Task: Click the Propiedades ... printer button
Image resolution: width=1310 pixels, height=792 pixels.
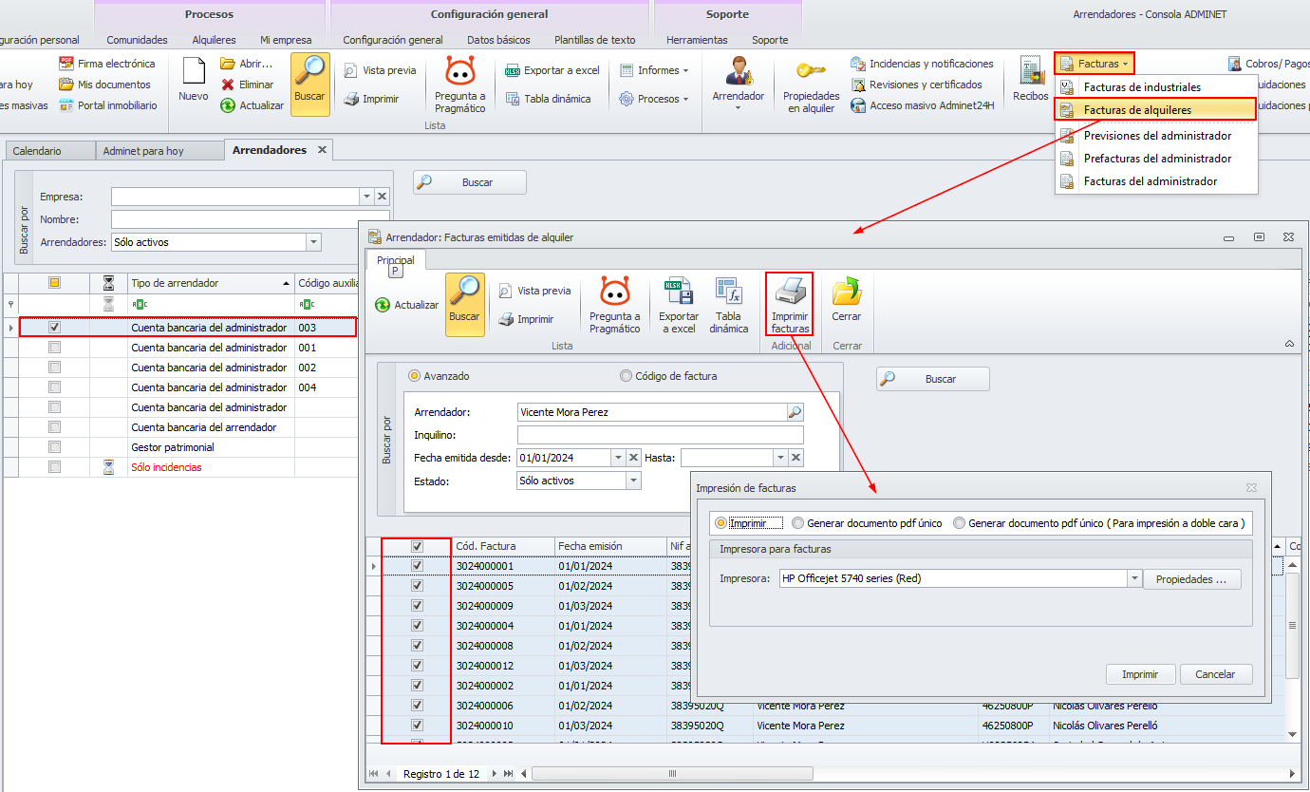Action: tap(1190, 579)
